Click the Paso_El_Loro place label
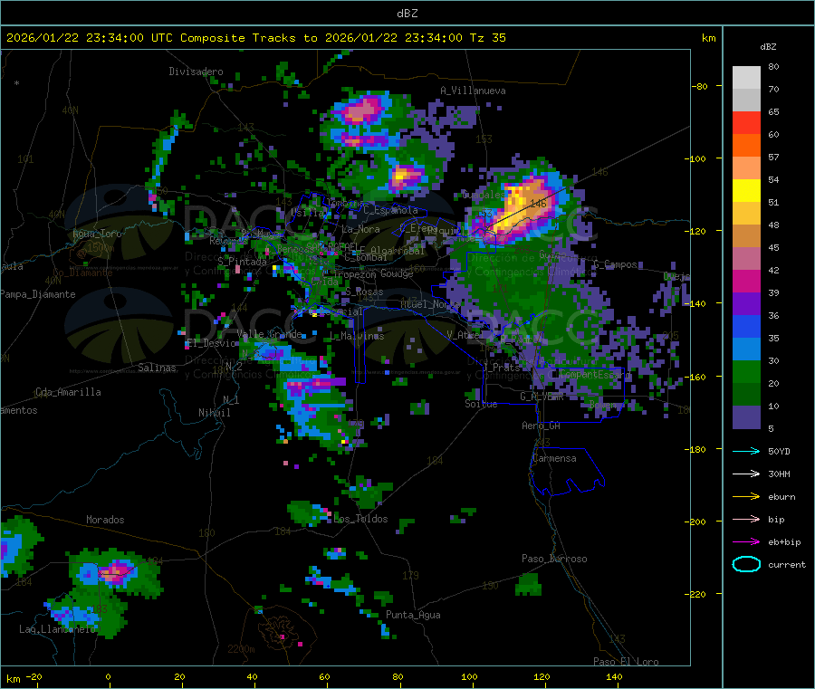Image resolution: width=815 pixels, height=689 pixels. [x=626, y=662]
